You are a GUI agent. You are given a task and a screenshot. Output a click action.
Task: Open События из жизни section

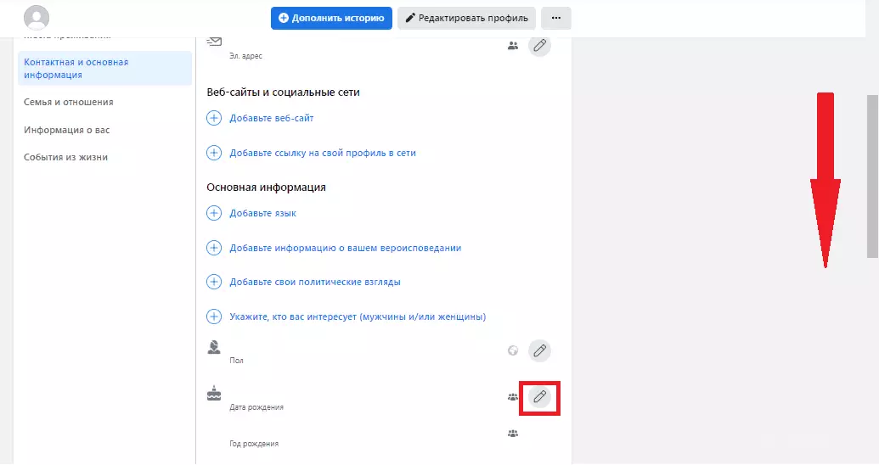pyautogui.click(x=65, y=158)
